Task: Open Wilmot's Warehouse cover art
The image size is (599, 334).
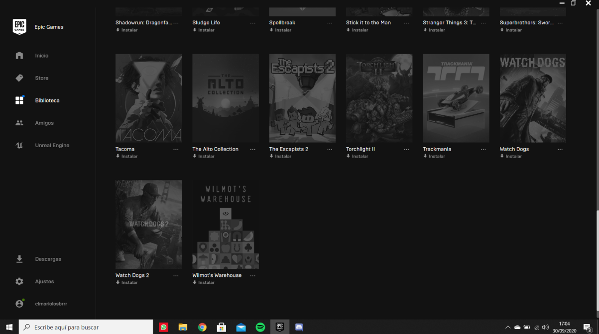Action: pyautogui.click(x=226, y=225)
